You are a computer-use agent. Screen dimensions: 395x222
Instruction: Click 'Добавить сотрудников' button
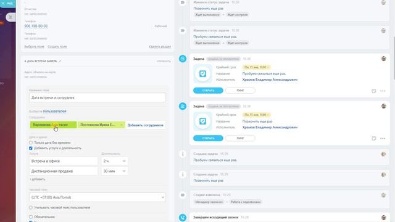[x=146, y=125]
